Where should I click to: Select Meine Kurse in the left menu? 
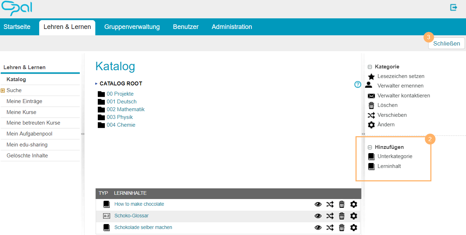(x=21, y=112)
